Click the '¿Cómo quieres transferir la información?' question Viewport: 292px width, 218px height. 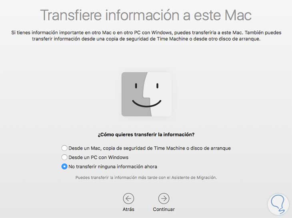146,134
